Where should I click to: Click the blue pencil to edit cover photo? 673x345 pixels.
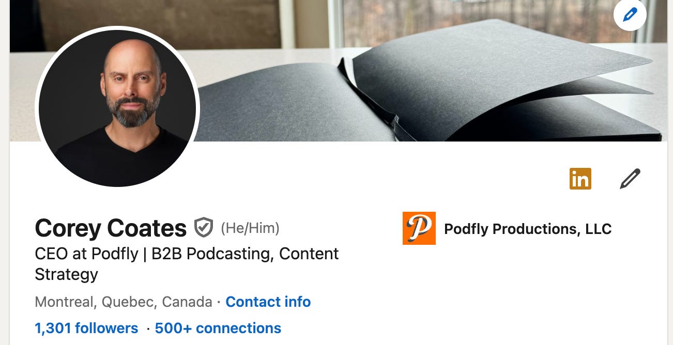630,14
